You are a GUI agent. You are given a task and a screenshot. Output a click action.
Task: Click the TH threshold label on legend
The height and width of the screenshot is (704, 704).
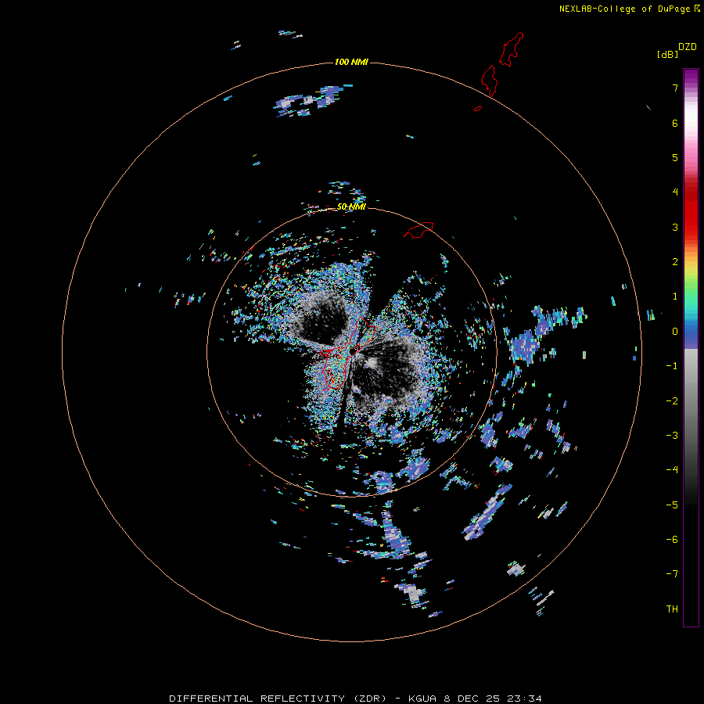click(672, 609)
